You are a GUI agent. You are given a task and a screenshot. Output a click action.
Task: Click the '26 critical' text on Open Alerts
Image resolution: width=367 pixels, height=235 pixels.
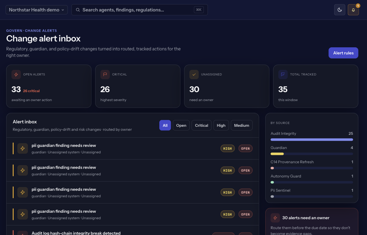(31, 91)
